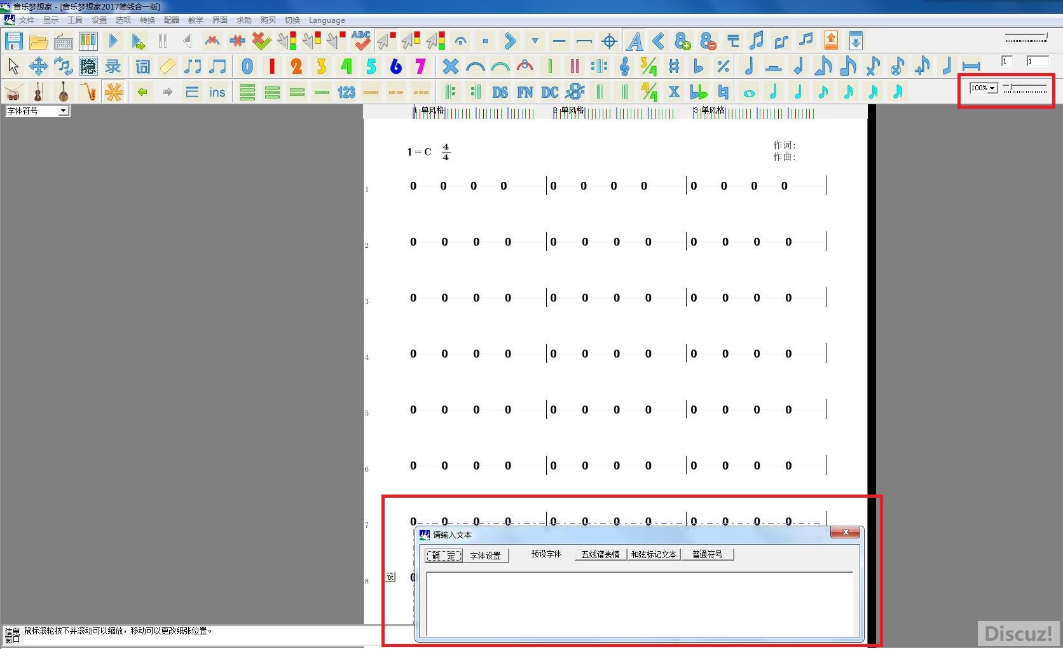Select the four-way move tool
Image resolution: width=1063 pixels, height=649 pixels.
pos(38,66)
